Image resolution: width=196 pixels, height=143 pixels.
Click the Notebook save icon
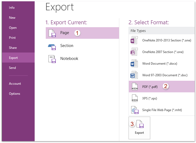click(52, 59)
